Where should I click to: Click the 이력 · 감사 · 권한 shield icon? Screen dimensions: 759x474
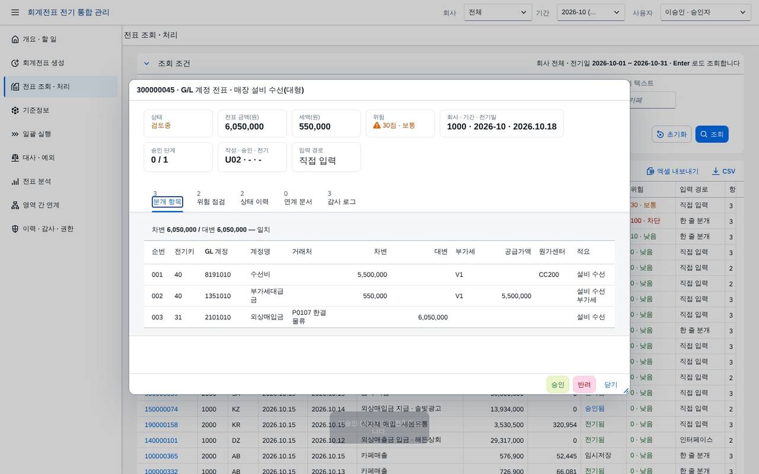pos(15,229)
